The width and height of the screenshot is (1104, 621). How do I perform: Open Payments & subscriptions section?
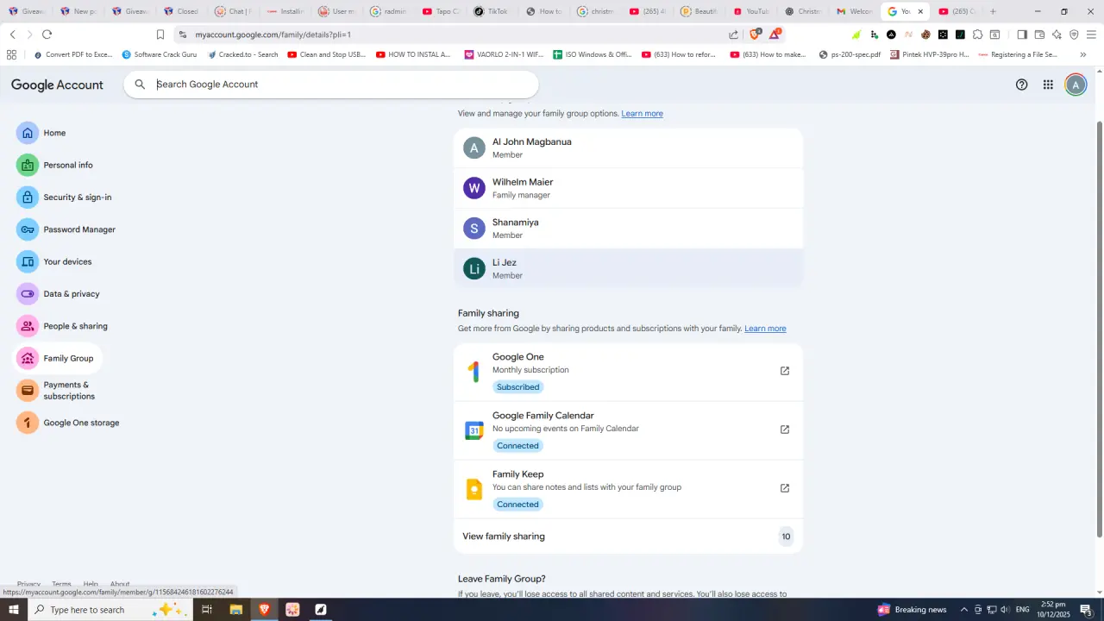58,391
